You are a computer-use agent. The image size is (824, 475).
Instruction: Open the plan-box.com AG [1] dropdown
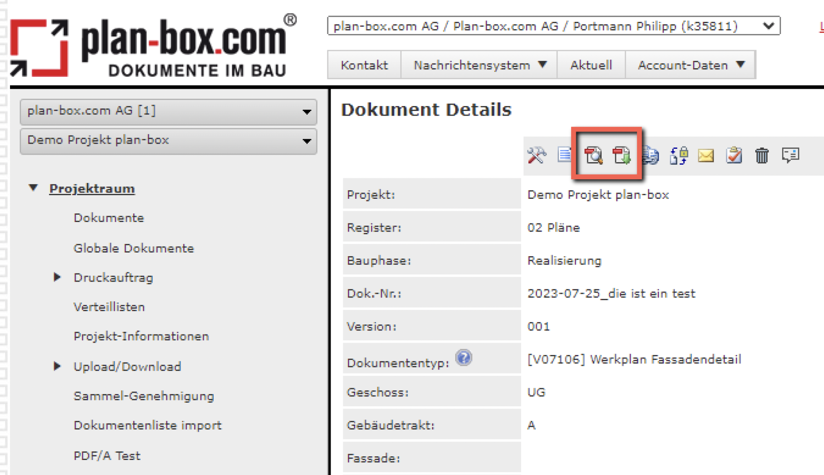click(x=168, y=111)
